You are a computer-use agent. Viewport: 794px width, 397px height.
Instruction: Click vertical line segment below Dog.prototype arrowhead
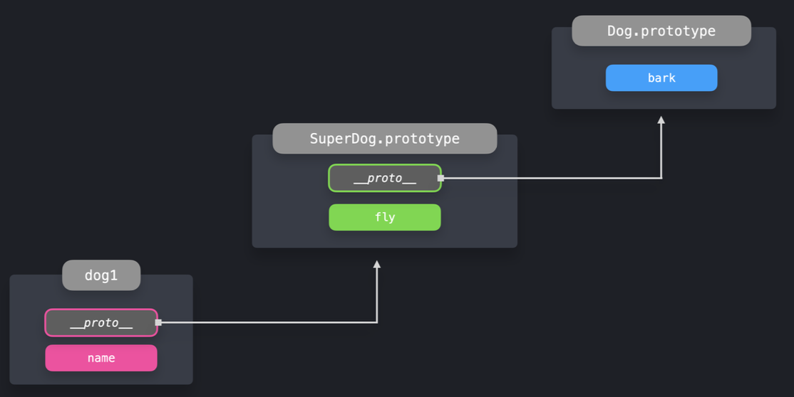(661, 151)
